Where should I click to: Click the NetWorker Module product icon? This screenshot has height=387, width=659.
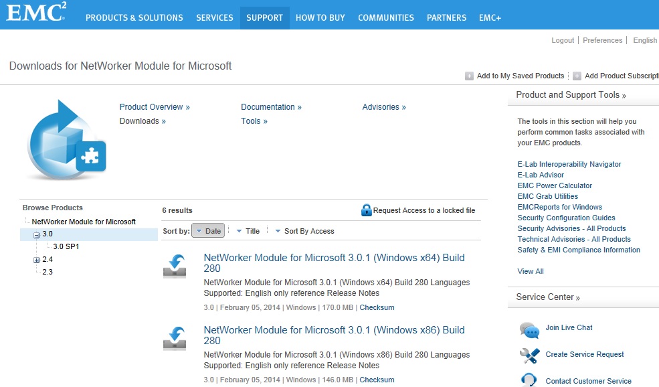point(66,140)
